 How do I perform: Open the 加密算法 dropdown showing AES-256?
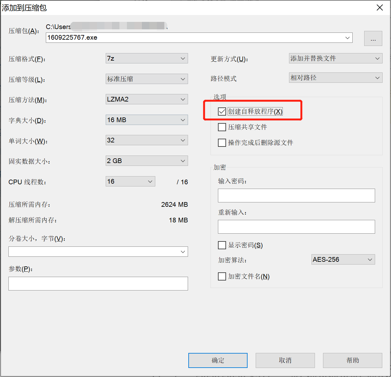pyautogui.click(x=343, y=260)
